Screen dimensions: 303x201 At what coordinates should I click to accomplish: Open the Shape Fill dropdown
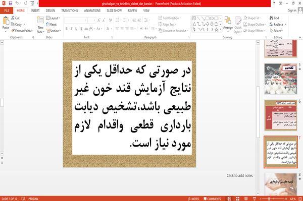click(x=252, y=18)
